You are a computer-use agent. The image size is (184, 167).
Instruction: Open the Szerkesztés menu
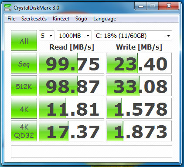point(34,19)
